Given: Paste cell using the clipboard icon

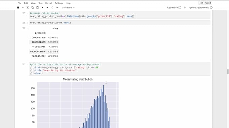Looking at the screenshot, I should pyautogui.click(x=37, y=8).
